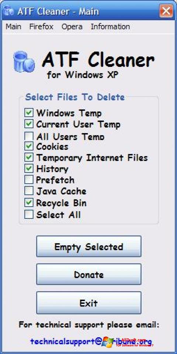Uncheck the Cookies checkbox

point(29,146)
